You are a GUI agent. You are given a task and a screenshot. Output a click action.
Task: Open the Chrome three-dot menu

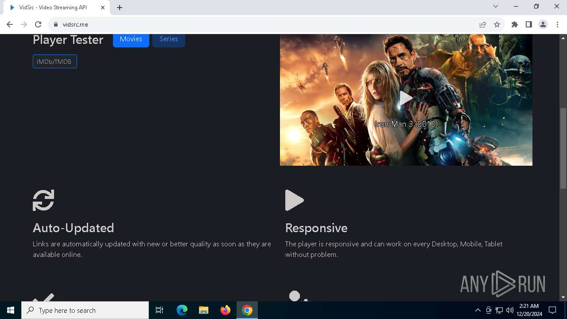(x=557, y=24)
